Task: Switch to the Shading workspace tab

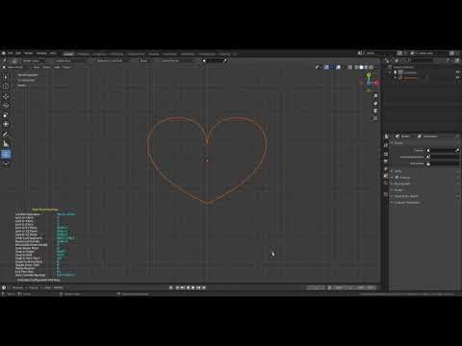Action: pos(154,54)
